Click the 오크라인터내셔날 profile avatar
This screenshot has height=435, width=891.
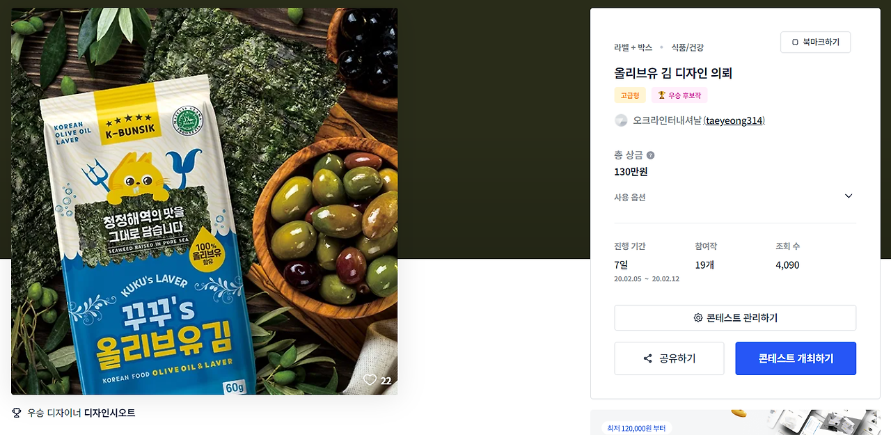point(621,120)
